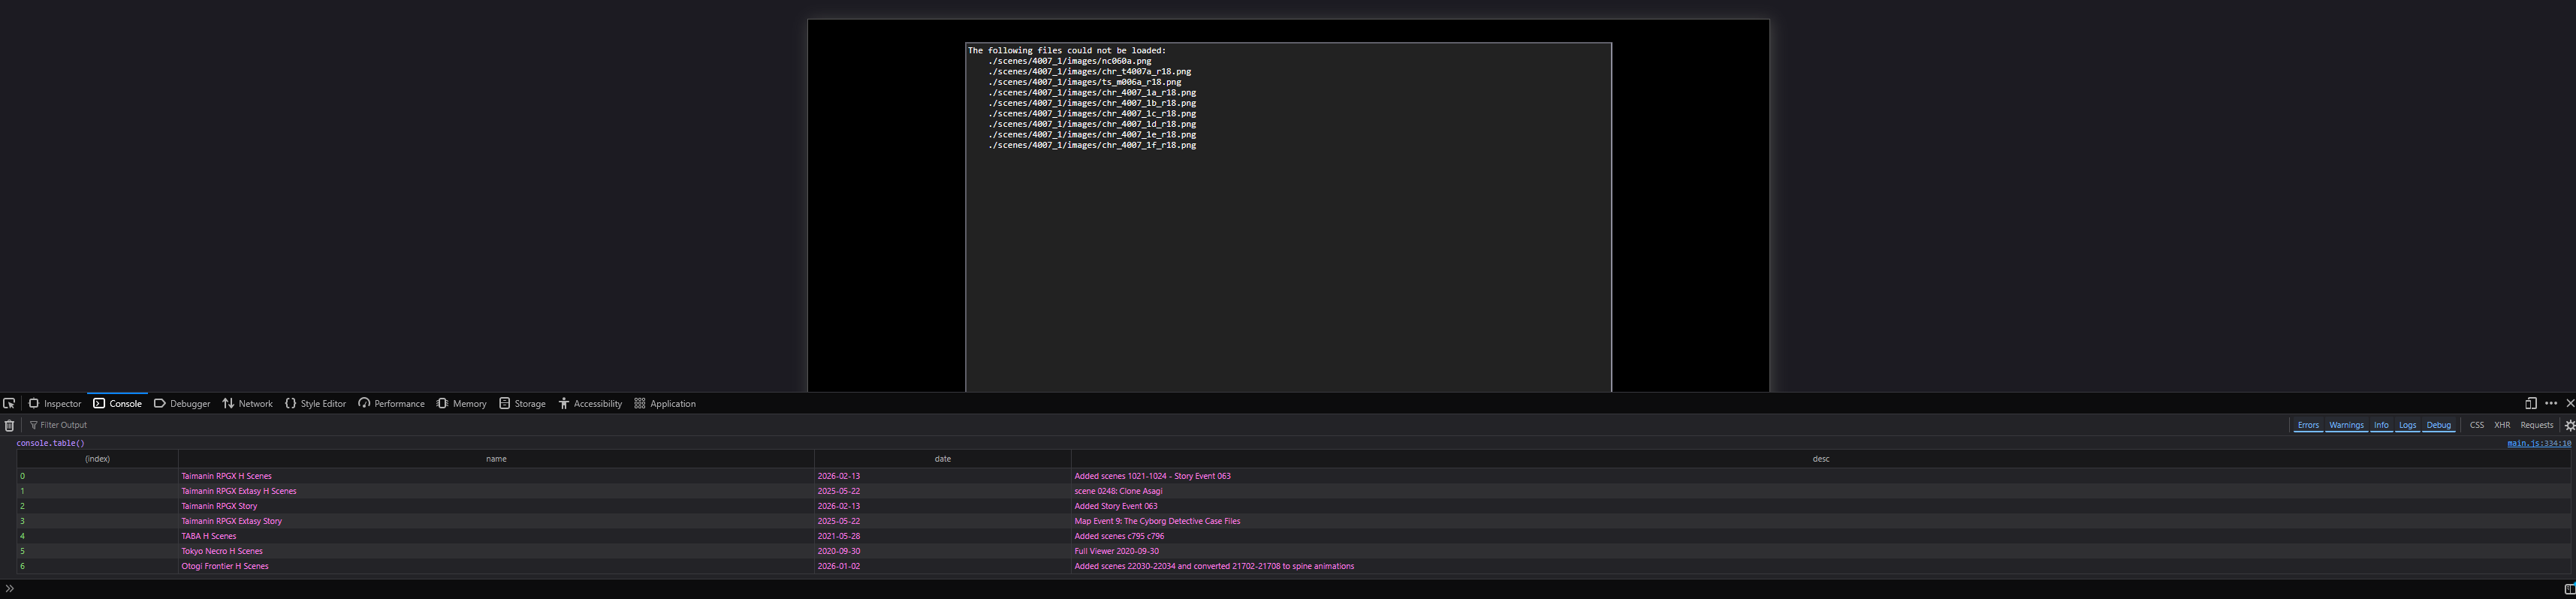Disable the Info filter
Image resolution: width=2576 pixels, height=599 pixels.
coord(2381,425)
